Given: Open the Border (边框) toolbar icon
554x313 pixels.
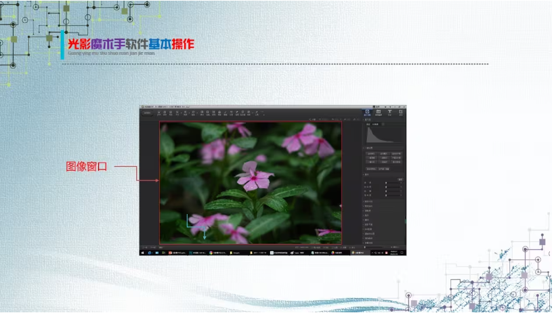Looking at the screenshot, I should pyautogui.click(x=208, y=113).
